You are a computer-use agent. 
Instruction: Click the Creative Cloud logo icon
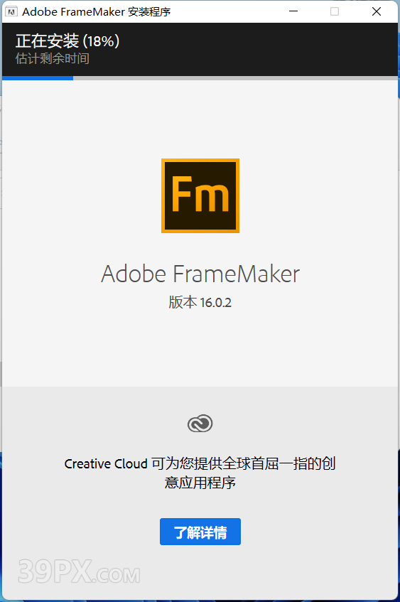point(200,424)
